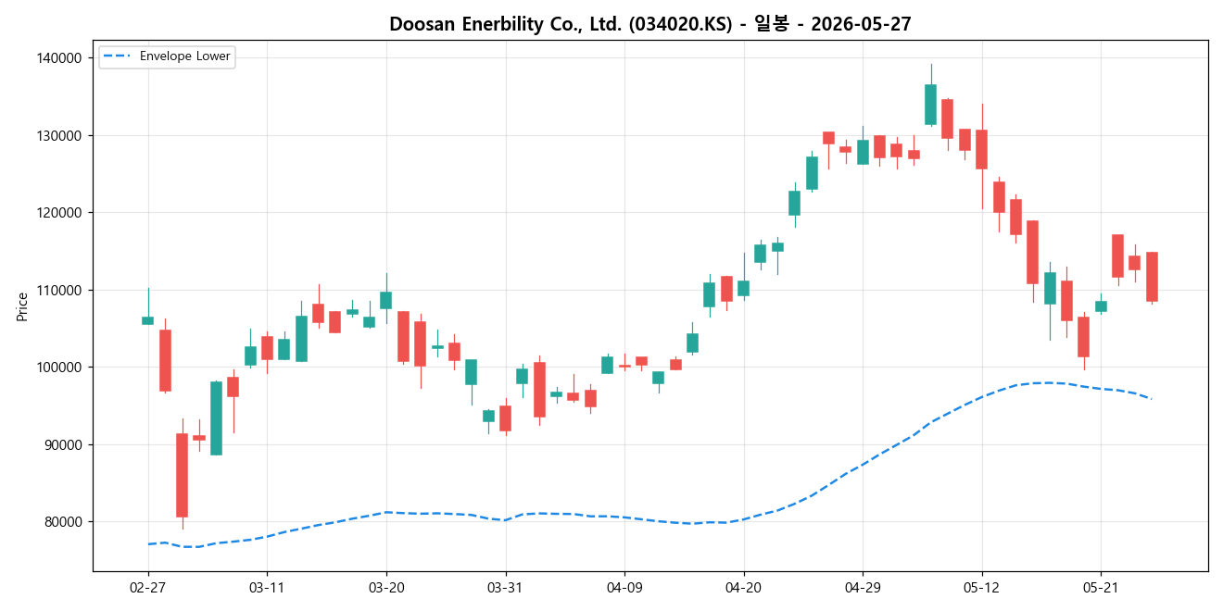Click the 04-09 x-axis date label

coord(624,588)
